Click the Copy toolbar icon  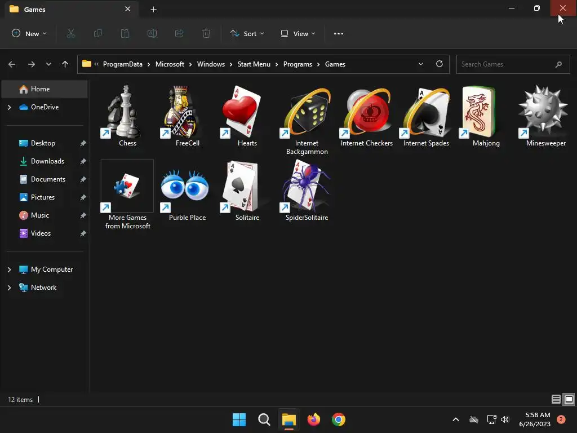point(98,33)
